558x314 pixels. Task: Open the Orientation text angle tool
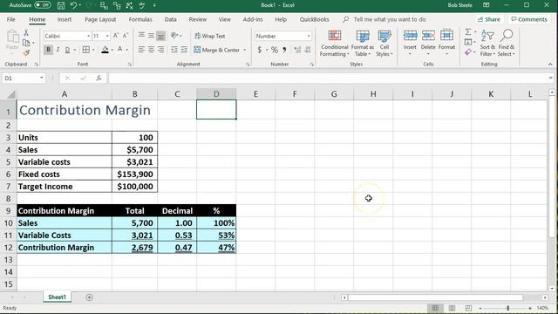pos(175,35)
